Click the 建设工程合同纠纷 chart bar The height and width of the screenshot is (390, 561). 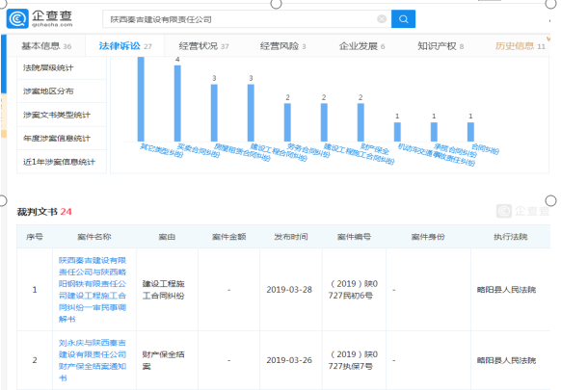pyautogui.click(x=251, y=113)
